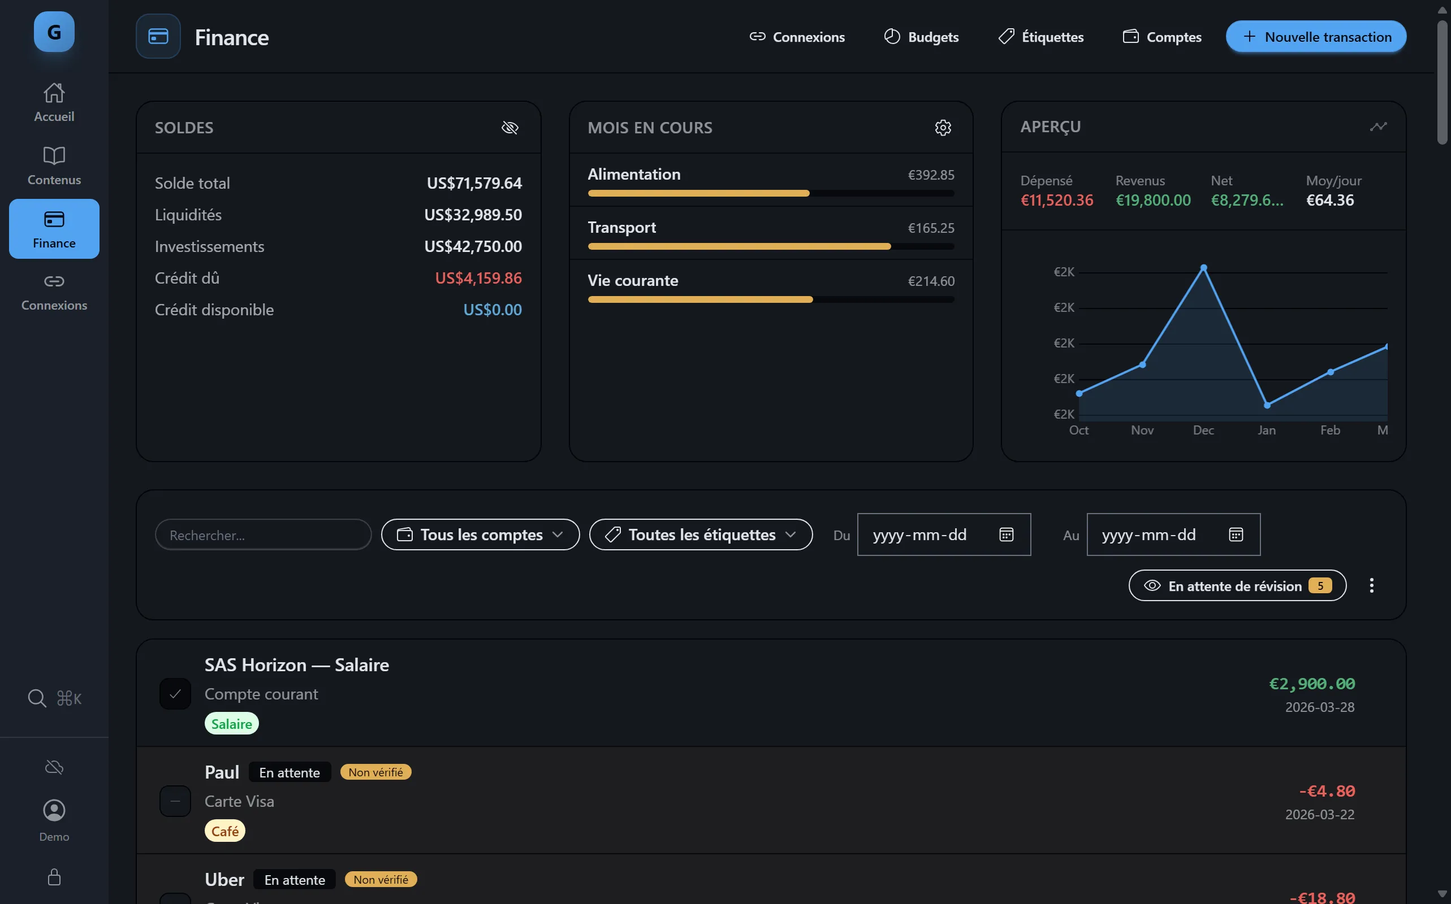
Task: Expand the Toutes les étiquettes filter
Action: (700, 534)
